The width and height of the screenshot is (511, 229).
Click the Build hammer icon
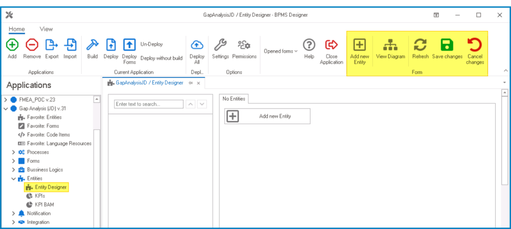click(92, 45)
